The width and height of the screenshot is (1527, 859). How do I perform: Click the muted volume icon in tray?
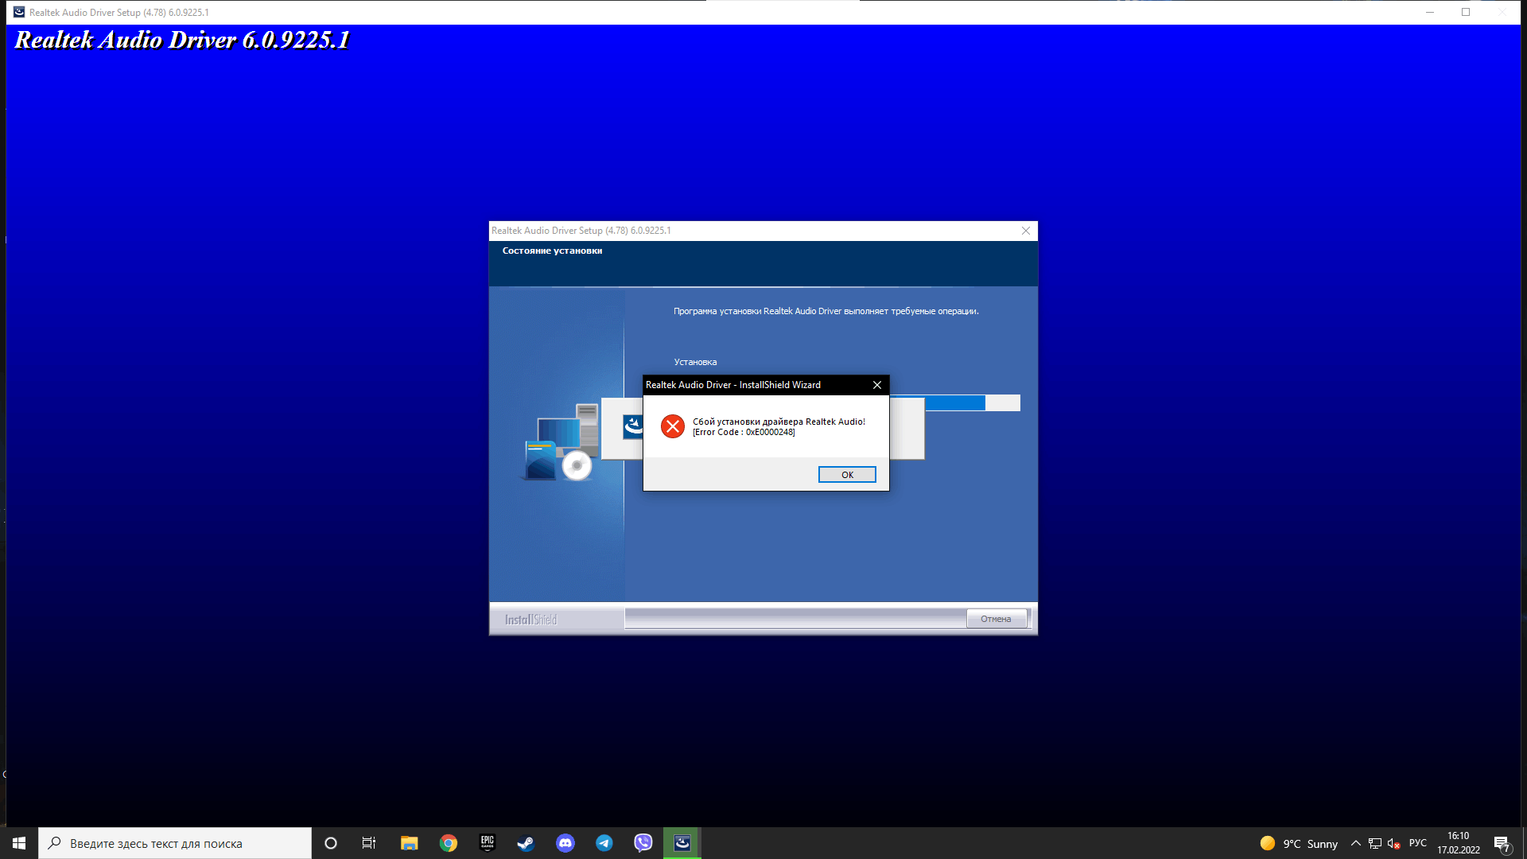pos(1394,843)
